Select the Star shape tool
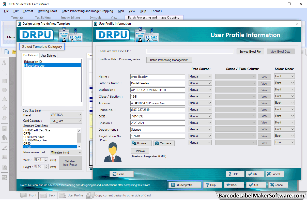The height and width of the screenshot is (200, 307). (4, 108)
